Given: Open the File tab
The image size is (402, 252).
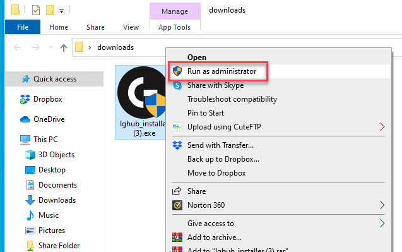Looking at the screenshot, I should (23, 27).
